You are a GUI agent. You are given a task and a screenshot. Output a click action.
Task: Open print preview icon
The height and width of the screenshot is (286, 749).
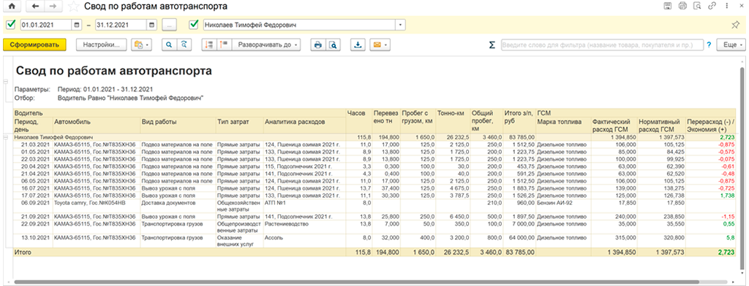point(333,45)
